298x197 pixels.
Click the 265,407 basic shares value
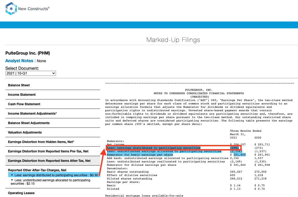[x=236, y=172]
